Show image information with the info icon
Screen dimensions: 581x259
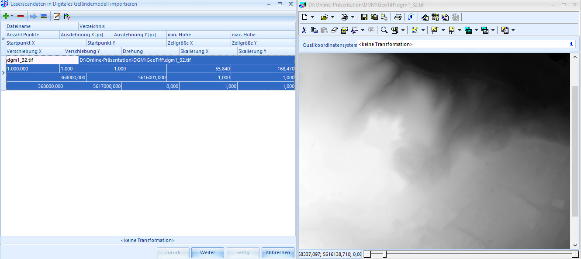[x=410, y=17]
